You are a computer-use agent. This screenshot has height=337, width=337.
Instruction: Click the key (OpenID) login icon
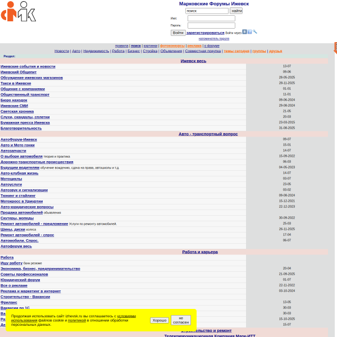click(x=254, y=32)
